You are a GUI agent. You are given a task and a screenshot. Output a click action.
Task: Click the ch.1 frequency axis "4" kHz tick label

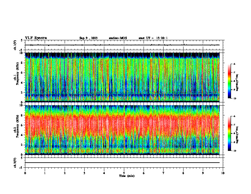tap(22, 83)
